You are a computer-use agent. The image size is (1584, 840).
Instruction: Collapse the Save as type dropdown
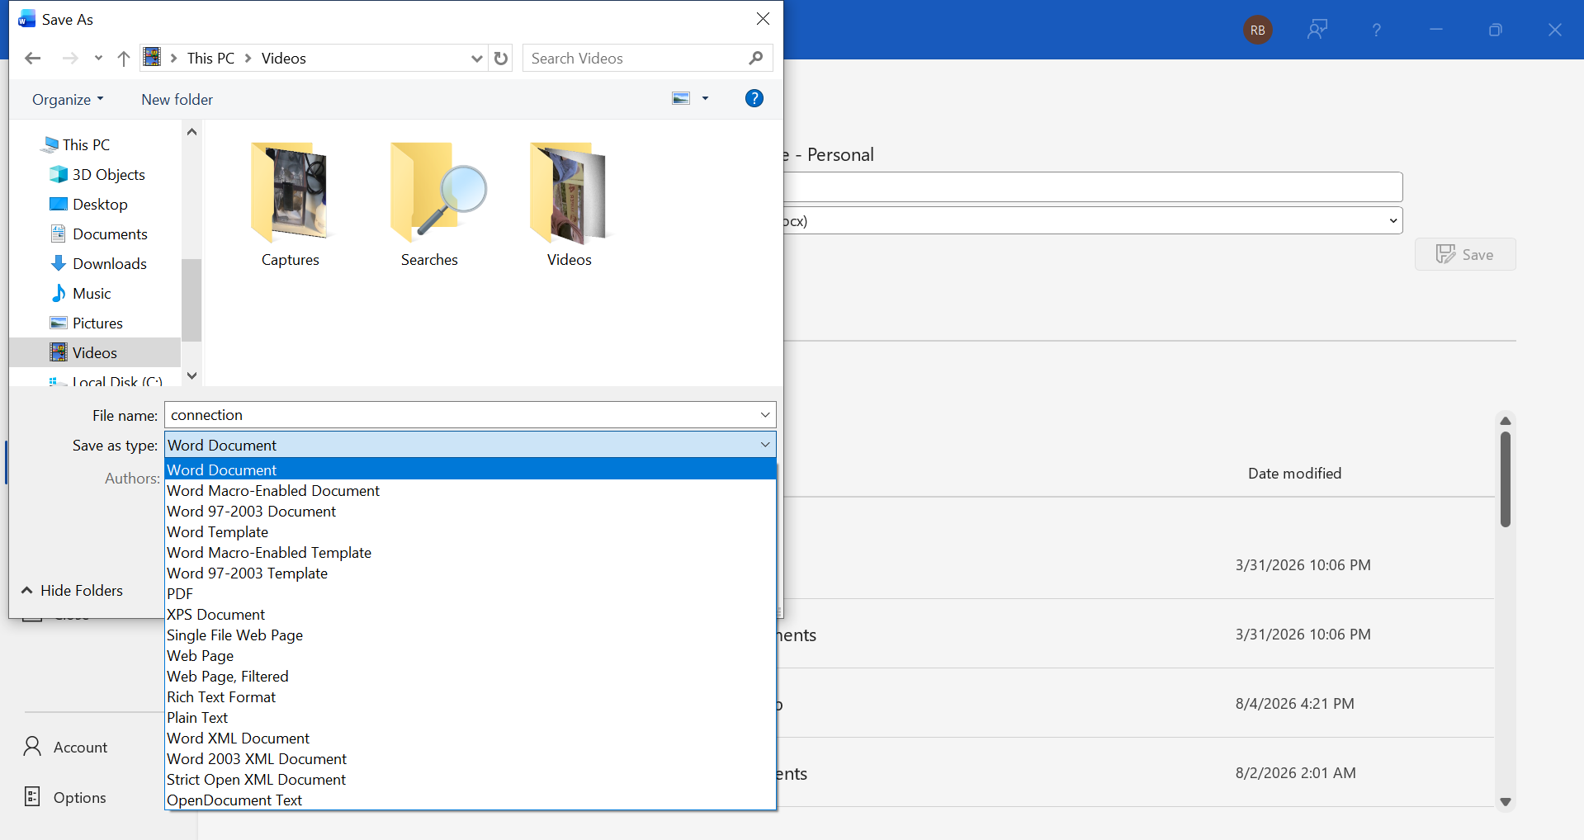(x=765, y=445)
